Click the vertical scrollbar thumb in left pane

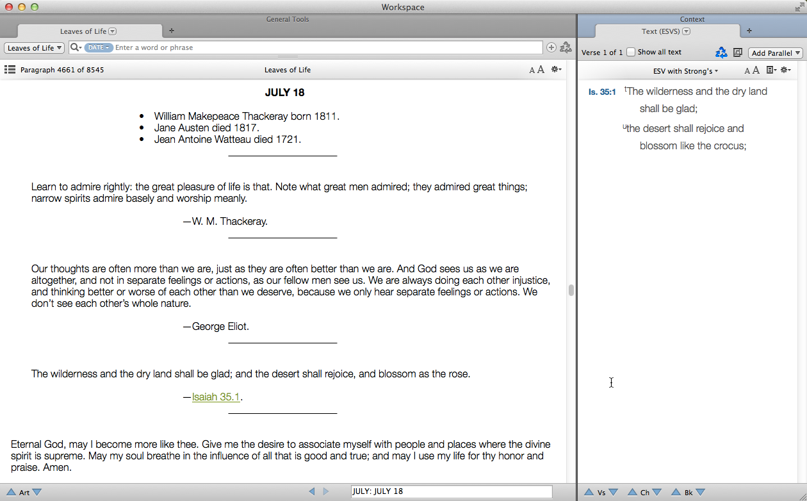(571, 290)
